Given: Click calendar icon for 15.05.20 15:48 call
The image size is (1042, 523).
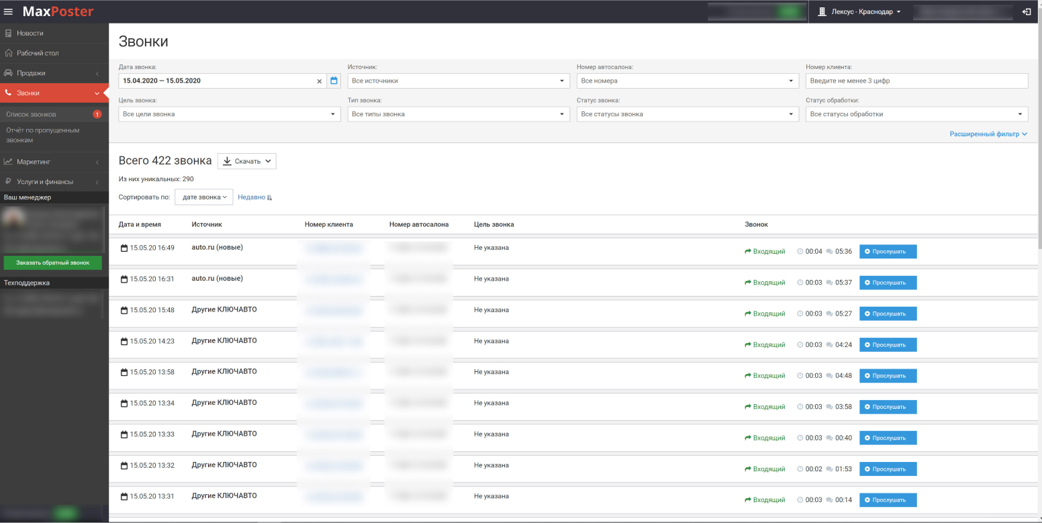Looking at the screenshot, I should pos(124,310).
